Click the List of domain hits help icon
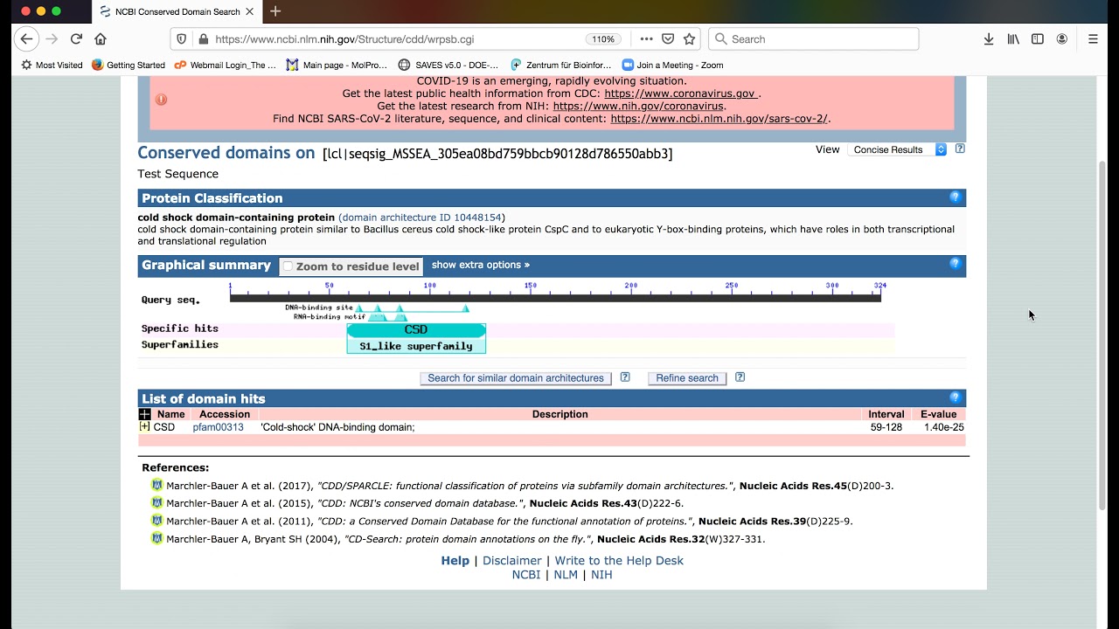 pyautogui.click(x=955, y=397)
